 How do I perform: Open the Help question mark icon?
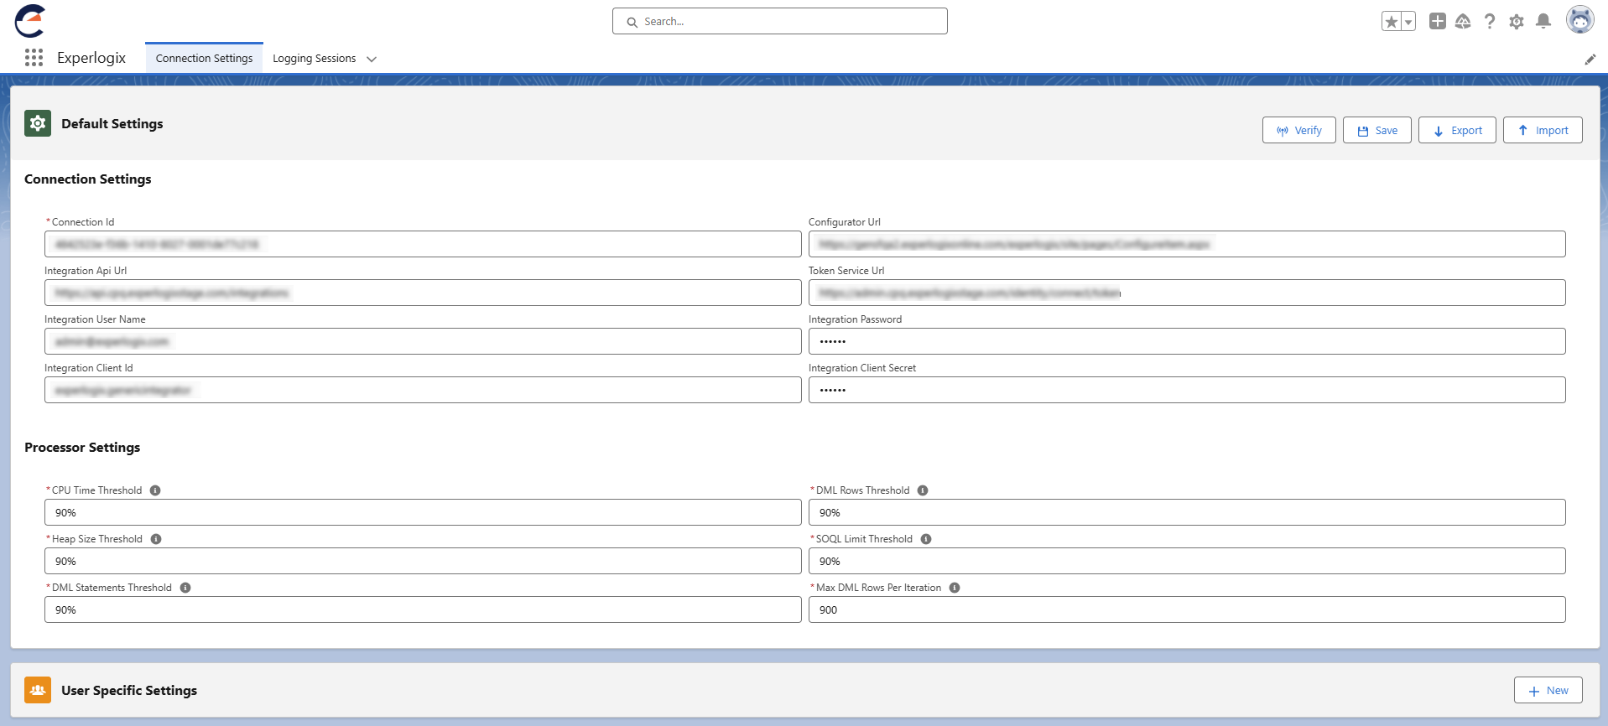coord(1490,22)
